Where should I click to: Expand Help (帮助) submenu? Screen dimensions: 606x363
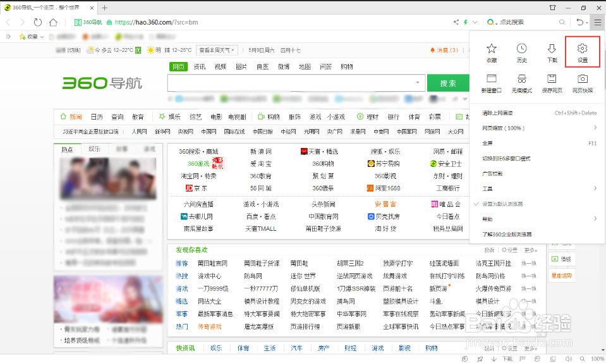537,219
